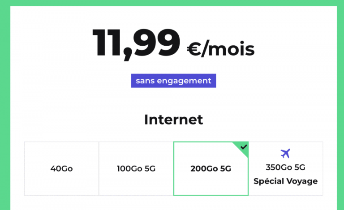Click the '100Go 5G' label text
The image size is (344, 210).
136,168
